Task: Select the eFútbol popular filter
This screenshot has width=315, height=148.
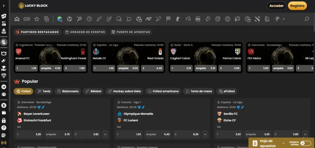Action: pyautogui.click(x=227, y=91)
